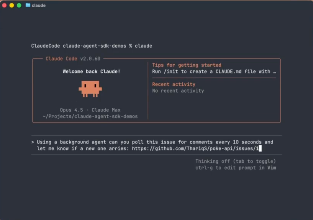Maximize the window with the green button
Screen dimensions: 313x220
(19, 5)
